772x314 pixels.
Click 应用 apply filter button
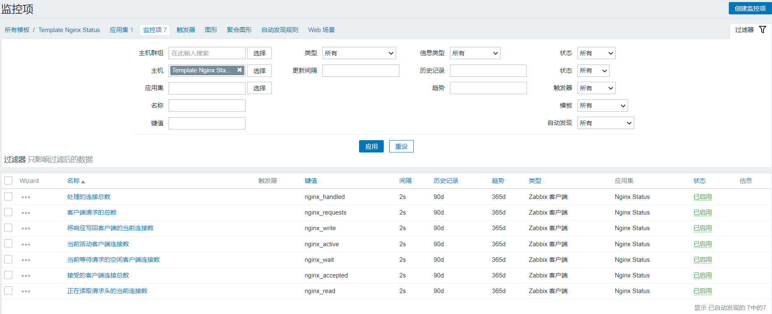tap(371, 146)
